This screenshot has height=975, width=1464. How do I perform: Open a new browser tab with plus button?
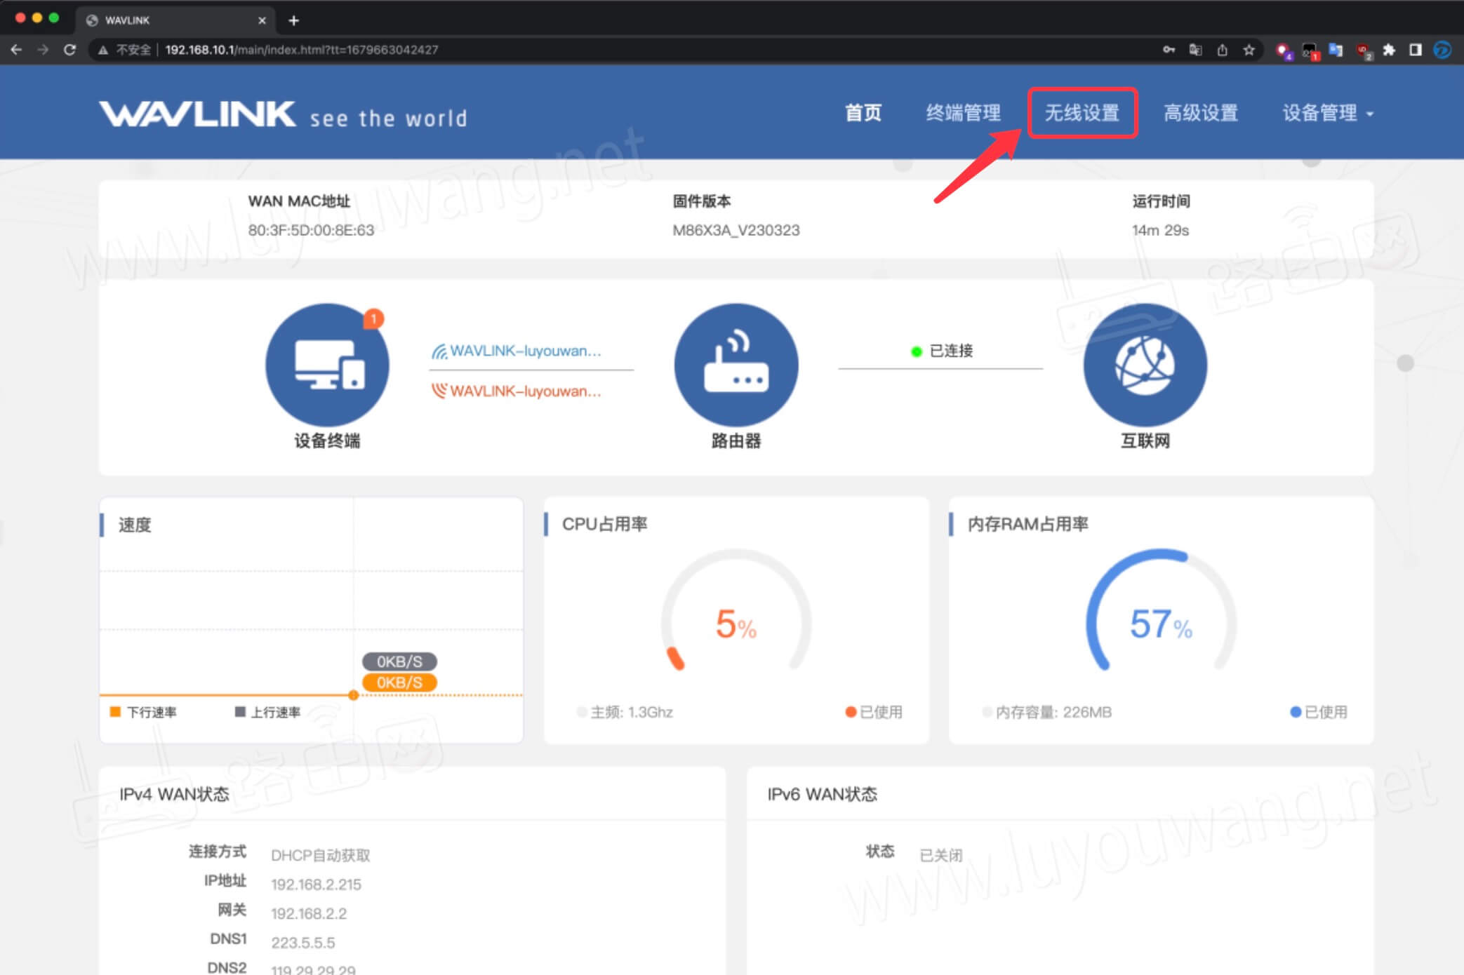[x=293, y=20]
